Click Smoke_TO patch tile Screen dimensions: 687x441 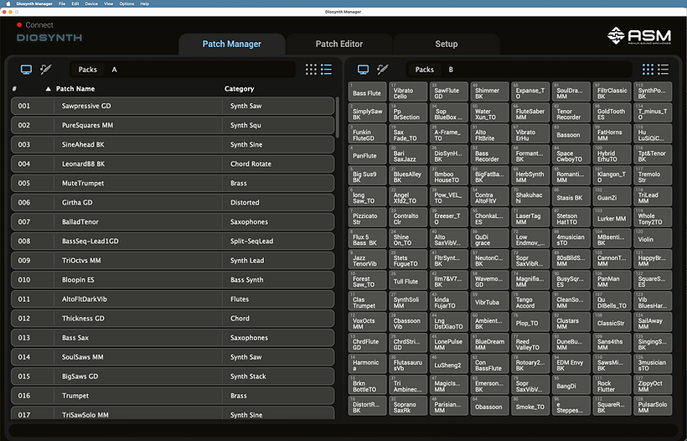pyautogui.click(x=530, y=406)
